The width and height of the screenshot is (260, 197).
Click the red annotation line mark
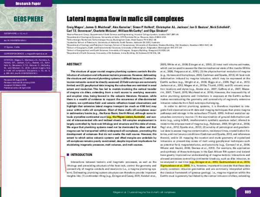click(65, 164)
